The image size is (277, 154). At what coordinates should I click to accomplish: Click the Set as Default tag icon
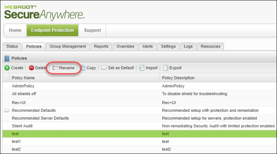click(104, 68)
